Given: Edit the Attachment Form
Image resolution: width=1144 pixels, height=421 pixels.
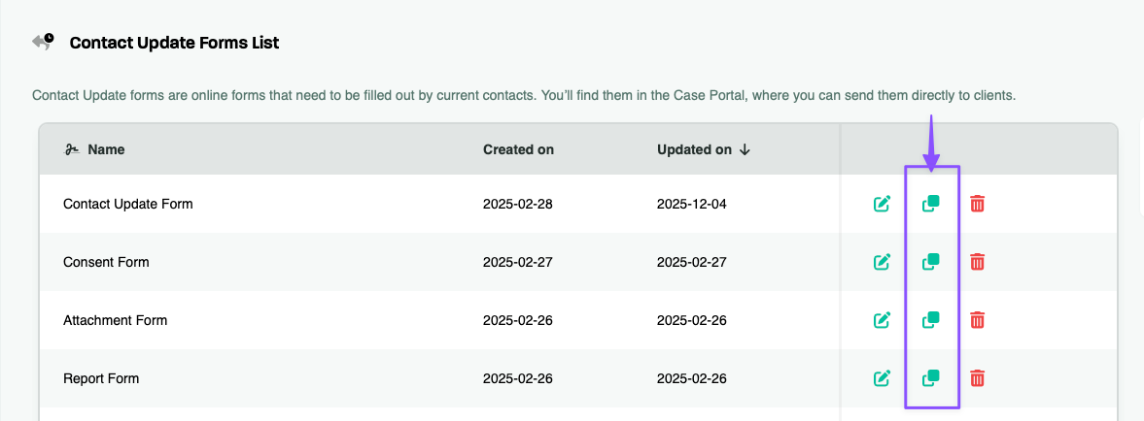Looking at the screenshot, I should click(883, 320).
